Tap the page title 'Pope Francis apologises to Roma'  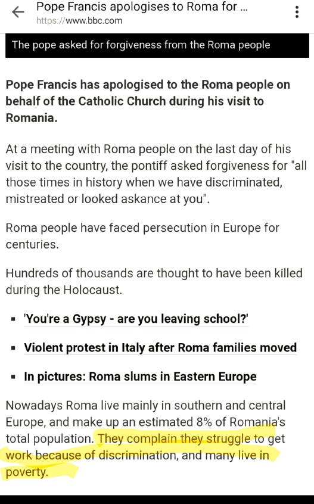coord(142,7)
